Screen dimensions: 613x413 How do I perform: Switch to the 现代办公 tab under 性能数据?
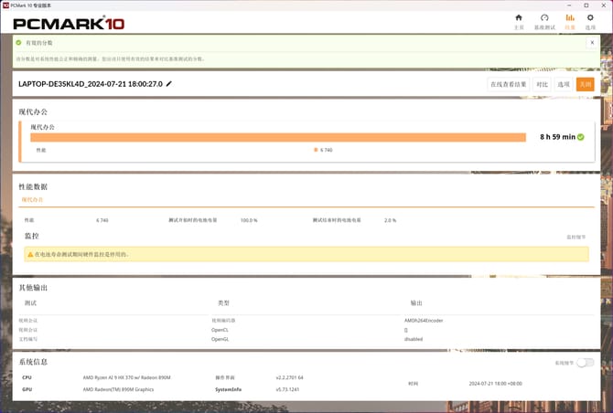click(x=33, y=199)
